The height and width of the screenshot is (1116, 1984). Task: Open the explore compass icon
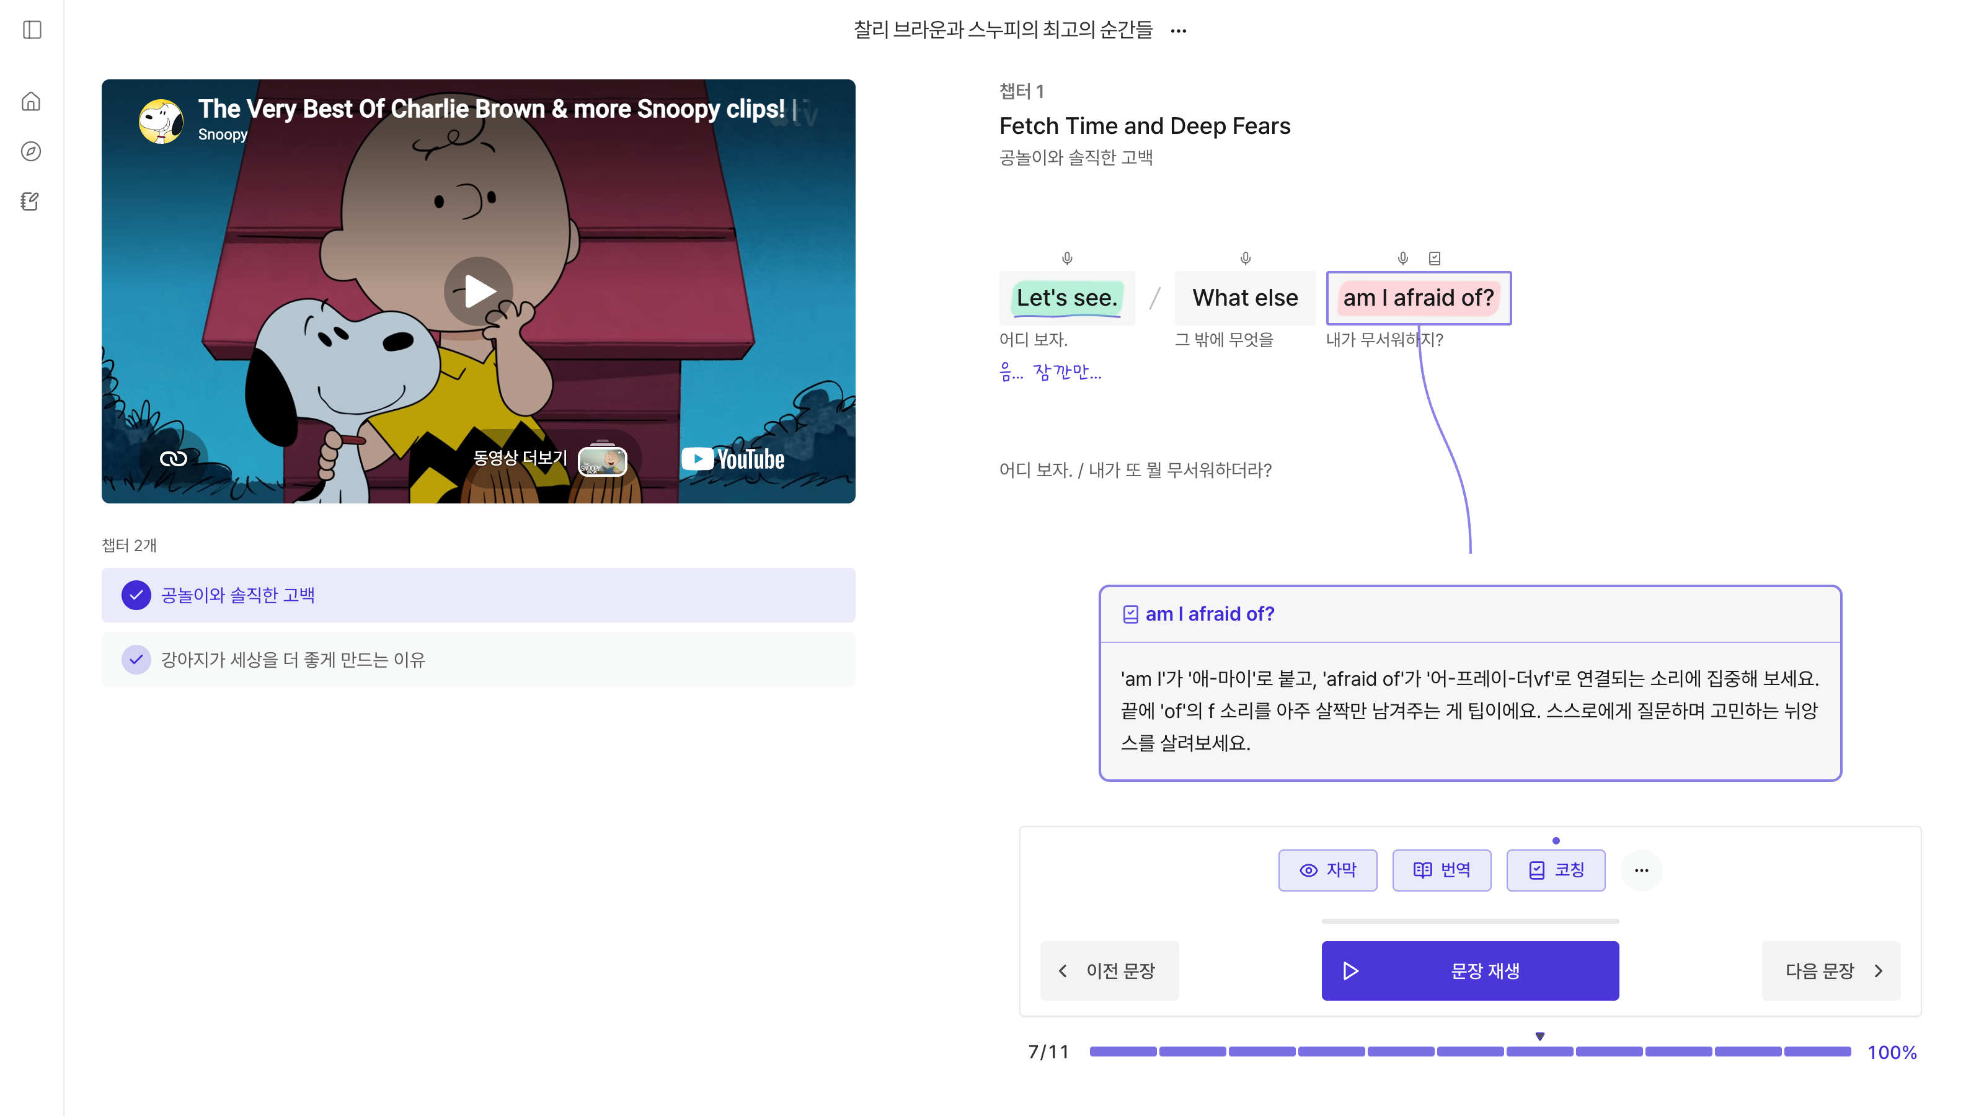pyautogui.click(x=31, y=151)
